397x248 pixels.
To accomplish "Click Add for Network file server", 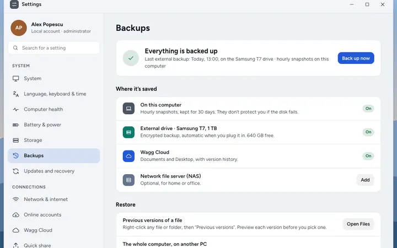I will 365,180.
